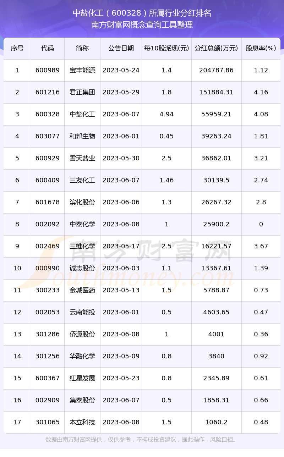This screenshot has height=457, width=284.
Task: Click the 华融化学 name cell
Action: [x=82, y=356]
